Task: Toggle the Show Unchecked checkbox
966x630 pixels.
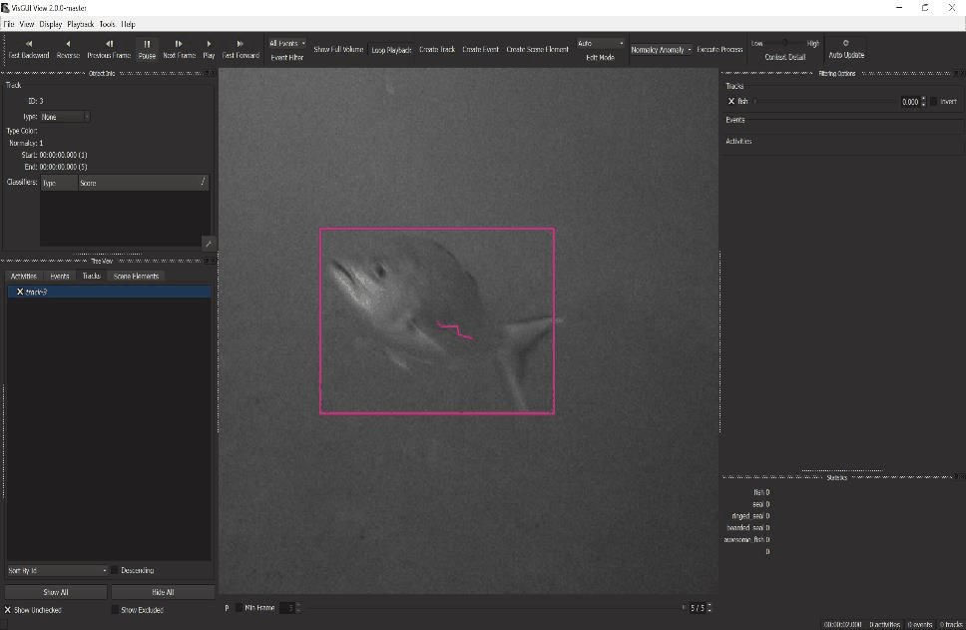Action: (x=8, y=610)
